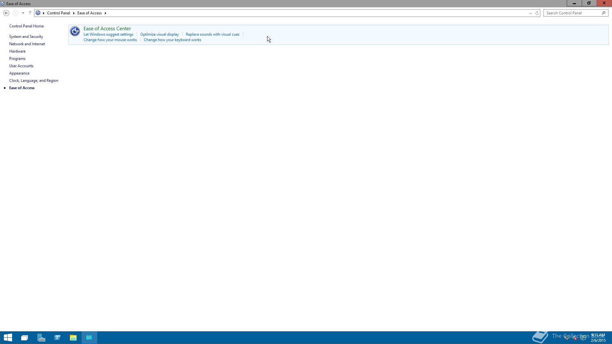Go to Control Panel Home

26,26
